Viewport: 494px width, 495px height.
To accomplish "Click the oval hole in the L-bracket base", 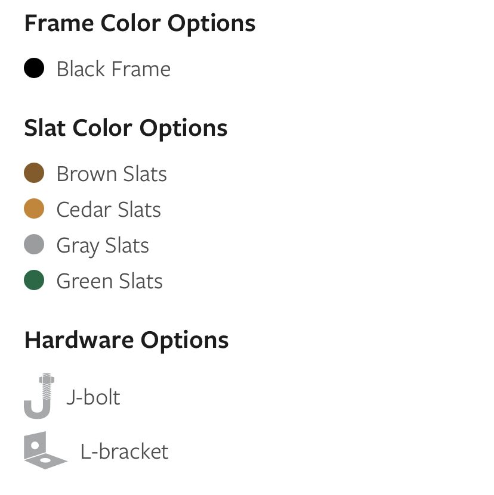I will pyautogui.click(x=46, y=461).
